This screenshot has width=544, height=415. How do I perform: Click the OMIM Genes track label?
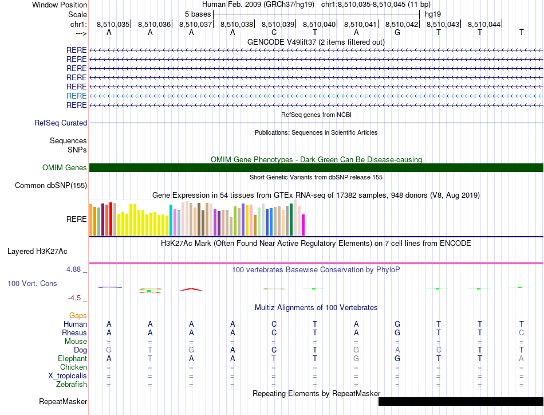coord(64,168)
